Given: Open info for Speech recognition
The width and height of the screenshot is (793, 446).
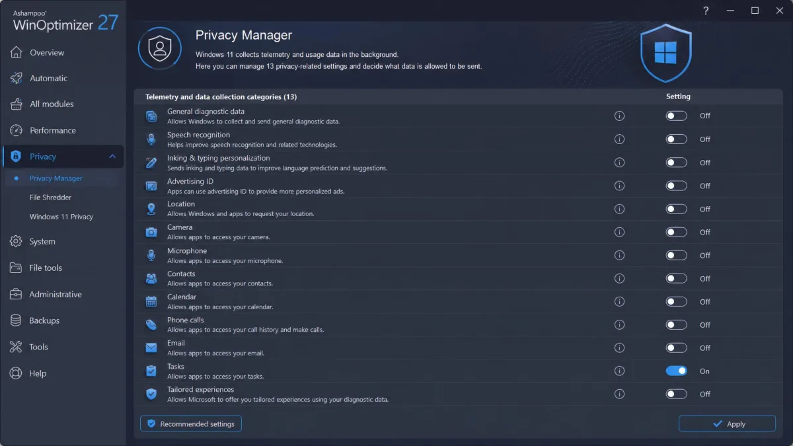Looking at the screenshot, I should coord(619,139).
